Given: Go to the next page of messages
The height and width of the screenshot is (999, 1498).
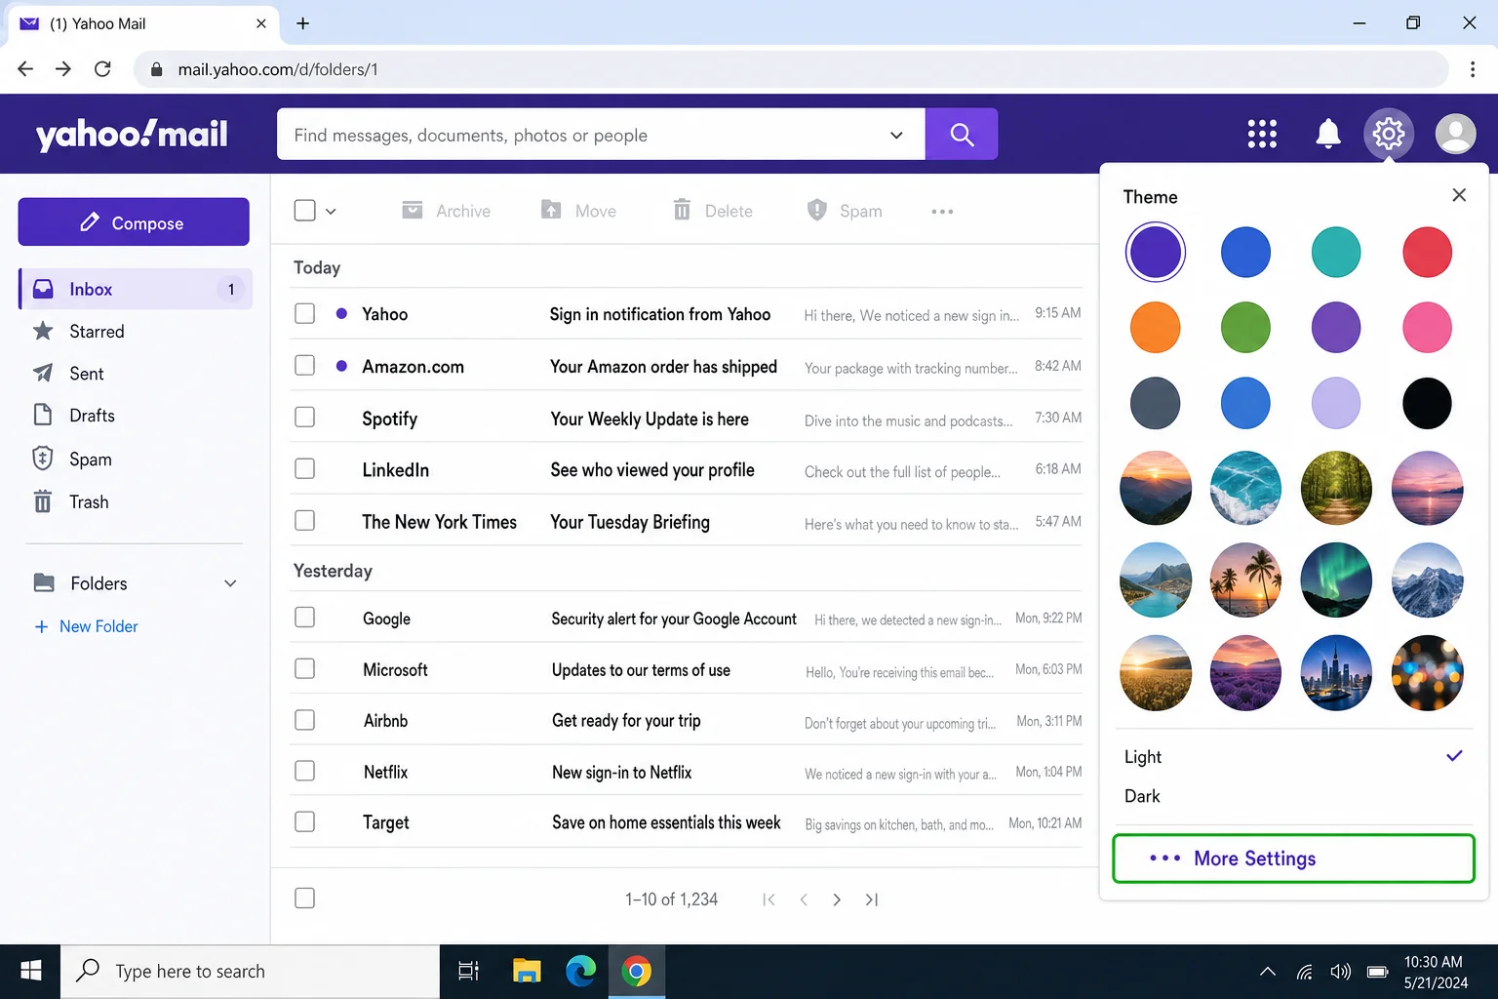Looking at the screenshot, I should pyautogui.click(x=837, y=899).
